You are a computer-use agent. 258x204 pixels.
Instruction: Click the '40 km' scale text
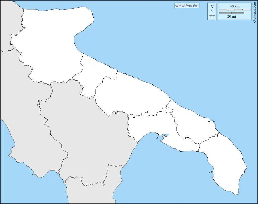pyautogui.click(x=235, y=6)
